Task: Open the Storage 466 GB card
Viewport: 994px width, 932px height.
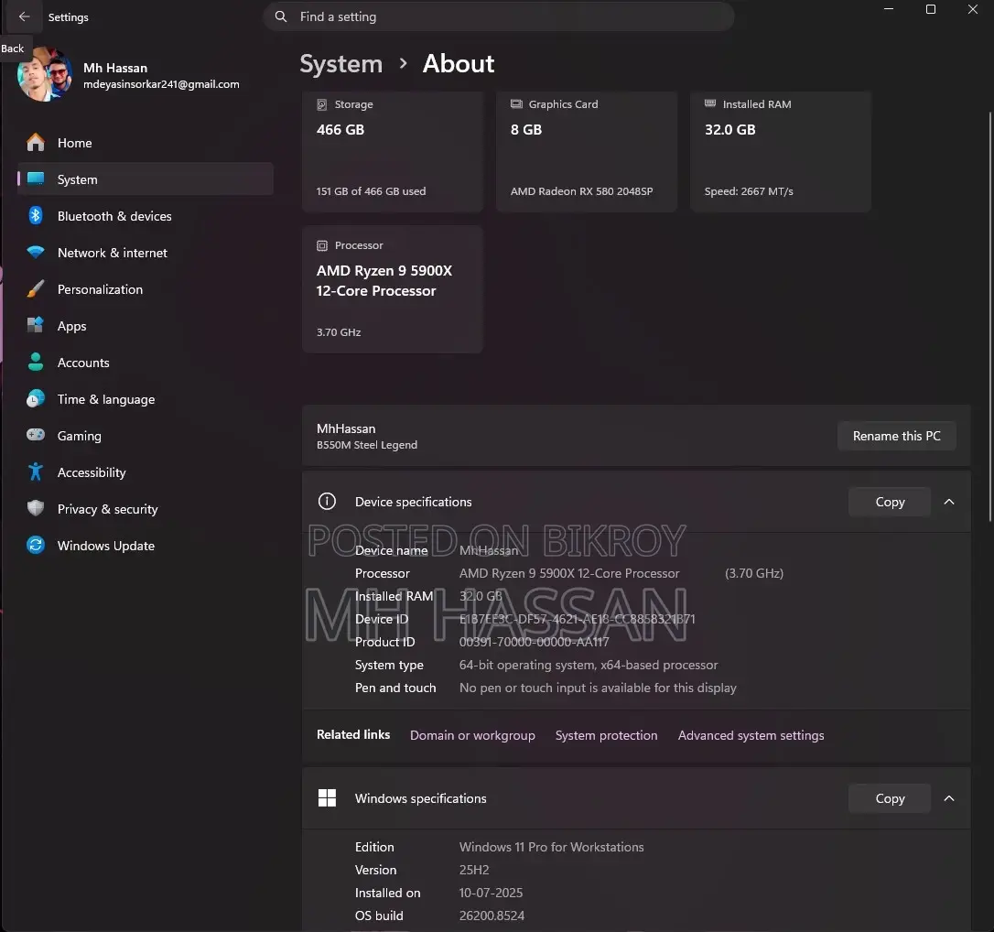Action: pos(393,151)
